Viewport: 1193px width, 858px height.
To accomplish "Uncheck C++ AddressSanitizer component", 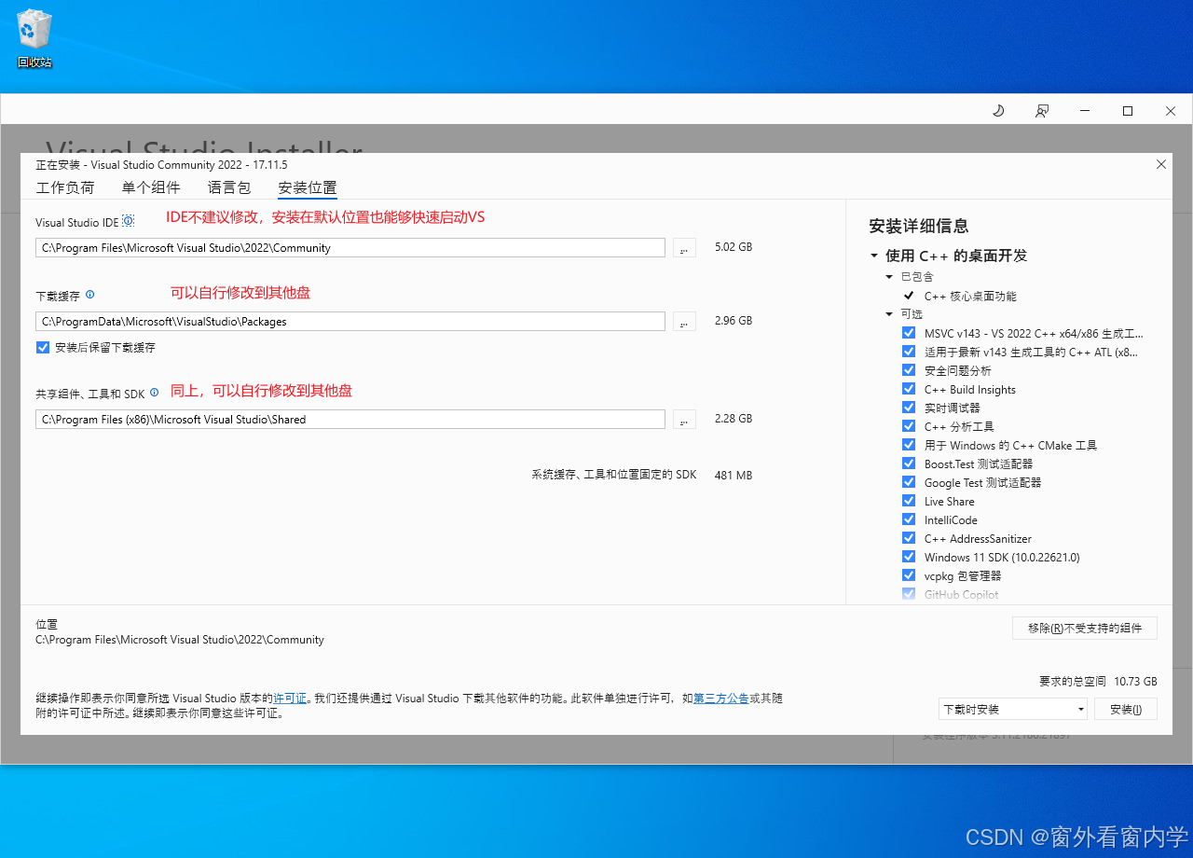I will coord(909,538).
